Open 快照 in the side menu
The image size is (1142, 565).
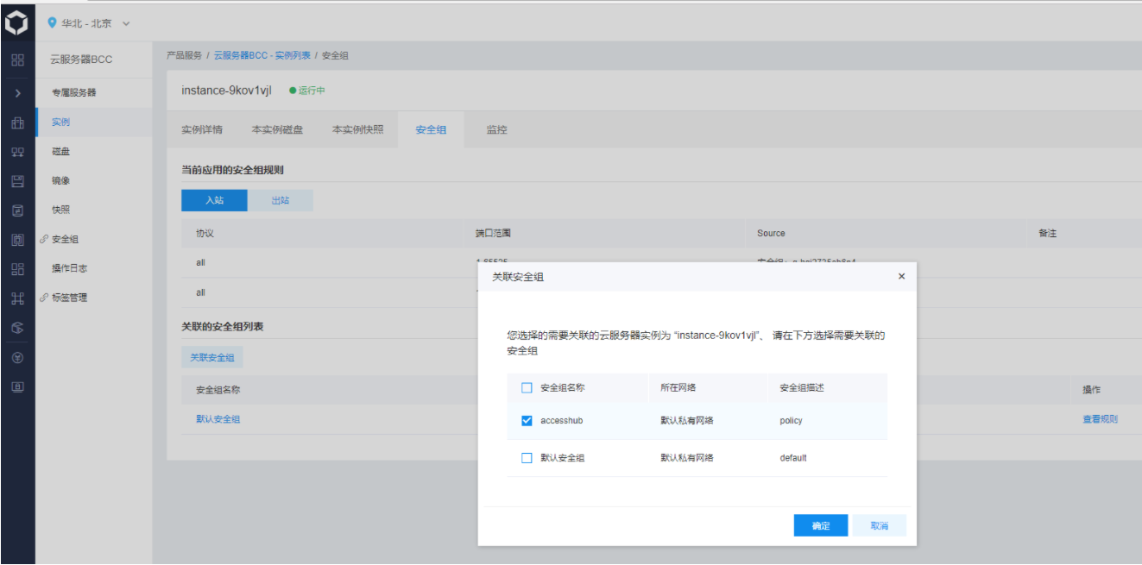[60, 210]
